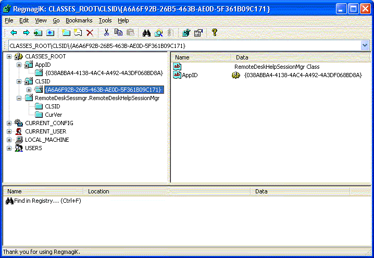Click the New Key folder icon
Screen dimensions: 374x258
pos(66,32)
